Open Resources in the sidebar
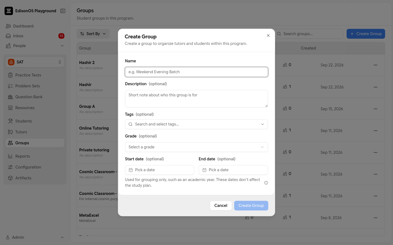 point(35,108)
